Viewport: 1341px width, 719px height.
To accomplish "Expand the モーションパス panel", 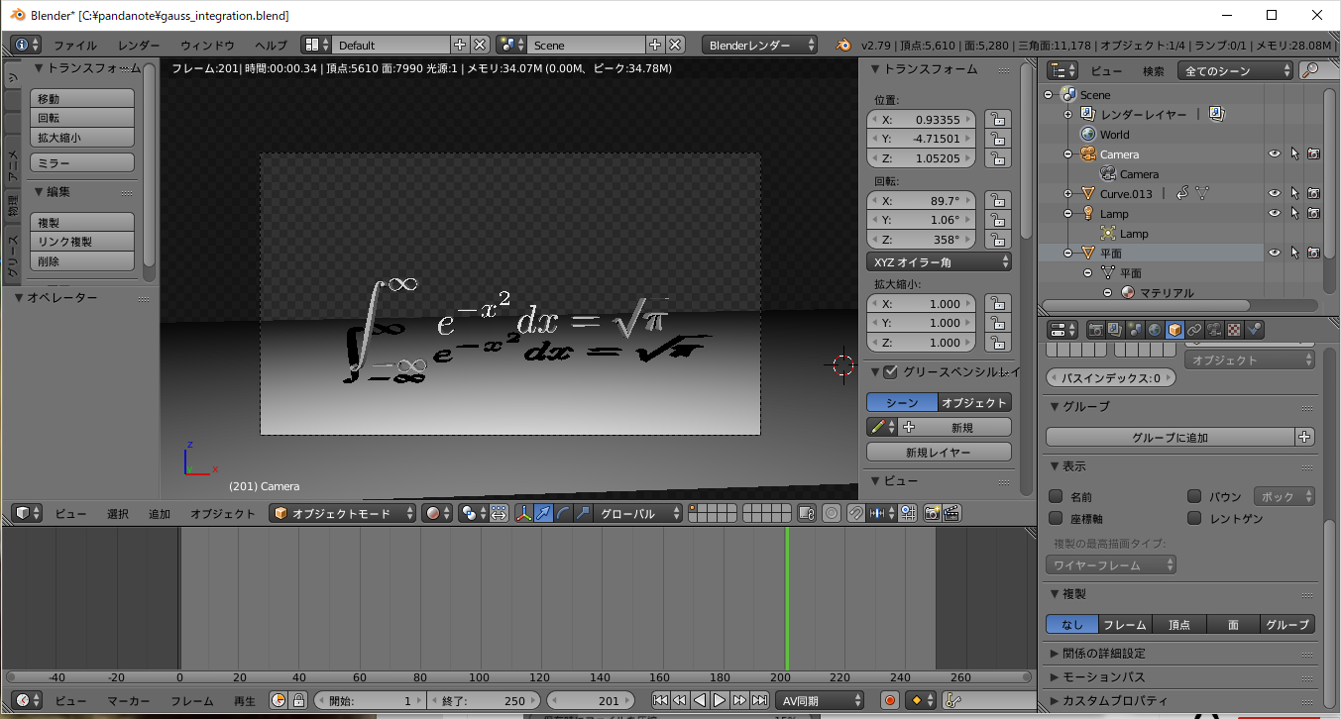I will click(1097, 677).
